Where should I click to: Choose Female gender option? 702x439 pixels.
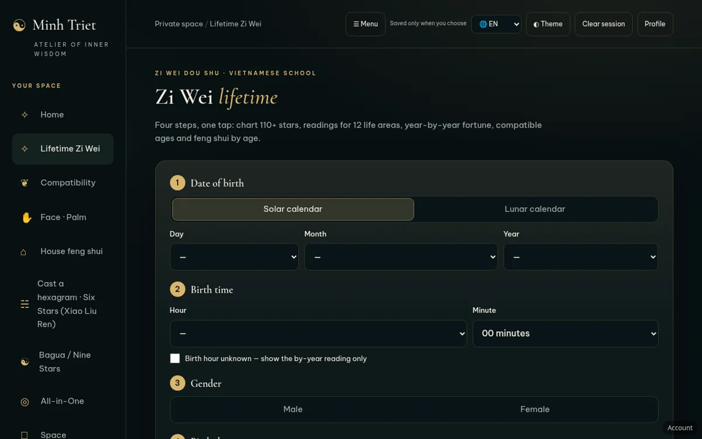(535, 409)
